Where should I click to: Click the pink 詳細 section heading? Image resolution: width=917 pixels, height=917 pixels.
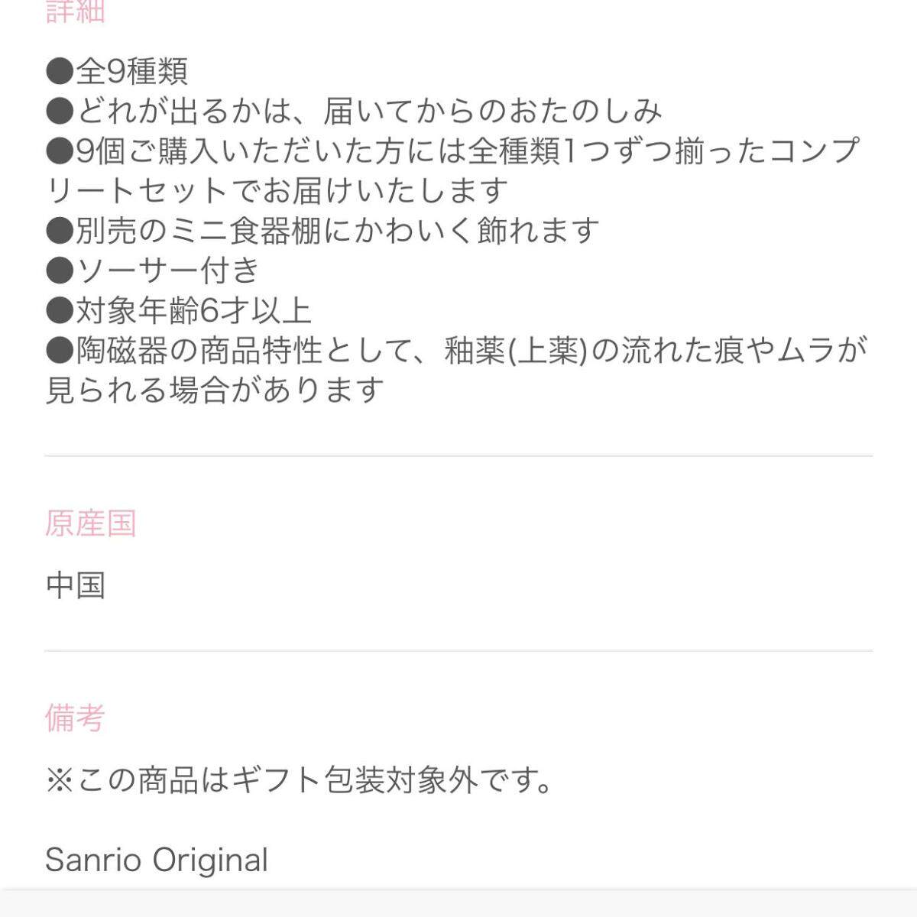click(75, 11)
